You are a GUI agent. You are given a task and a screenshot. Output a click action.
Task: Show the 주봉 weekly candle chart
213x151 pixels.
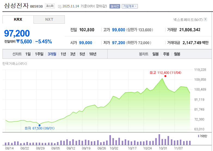(166, 54)
